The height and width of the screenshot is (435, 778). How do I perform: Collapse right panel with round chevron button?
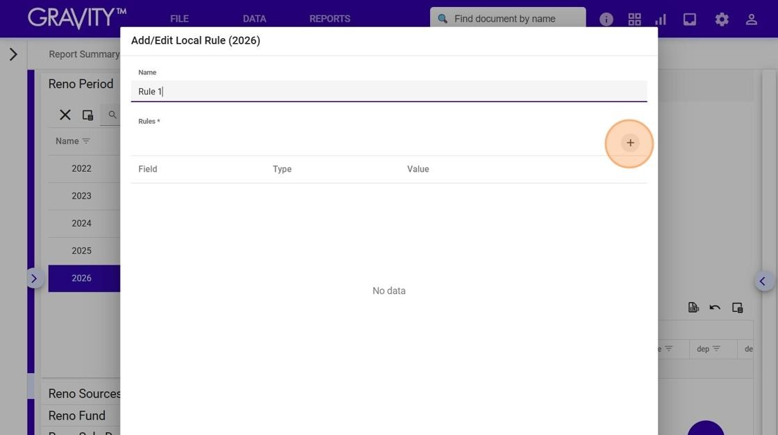pyautogui.click(x=763, y=281)
